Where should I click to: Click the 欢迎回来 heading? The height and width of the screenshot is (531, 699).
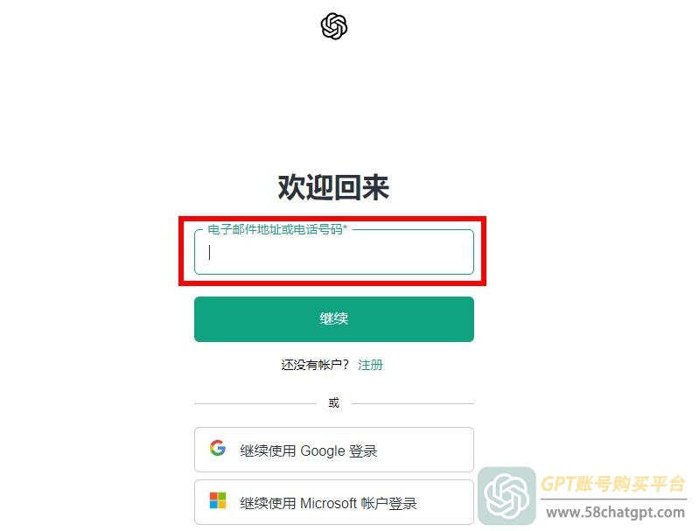[x=333, y=188]
